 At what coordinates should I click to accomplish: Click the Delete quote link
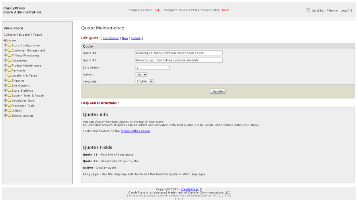coord(136,38)
